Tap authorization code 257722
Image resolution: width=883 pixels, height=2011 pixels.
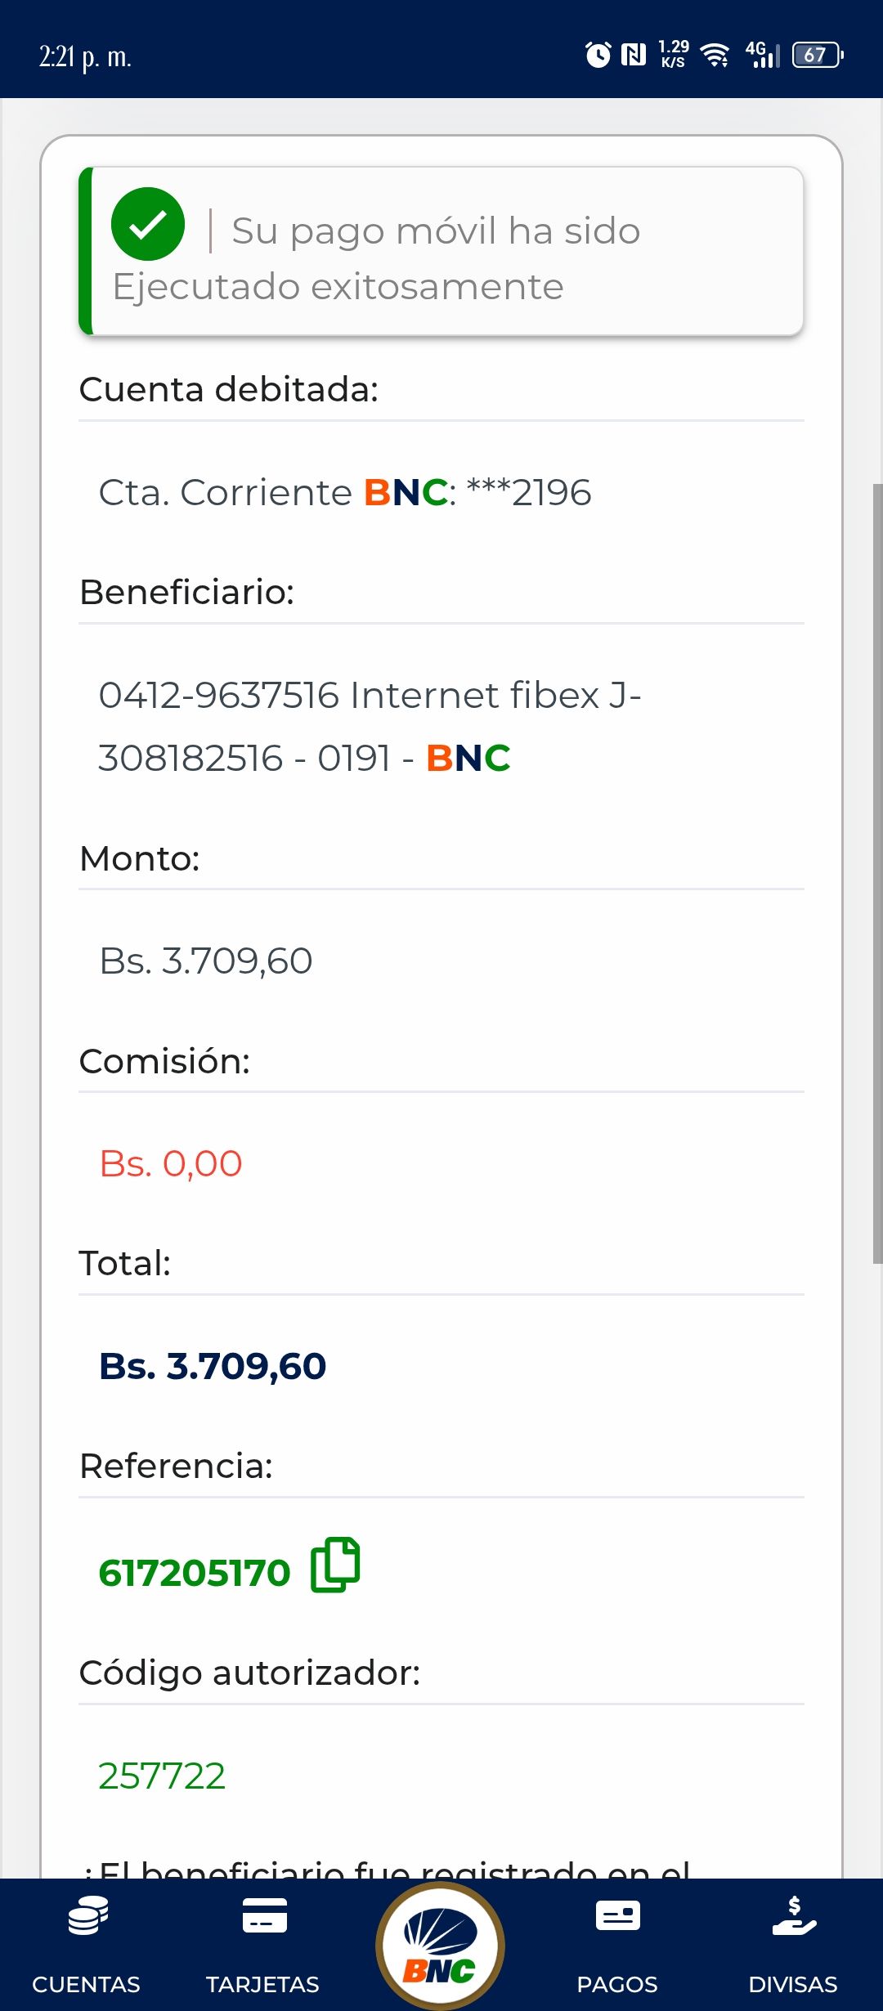click(x=162, y=1776)
